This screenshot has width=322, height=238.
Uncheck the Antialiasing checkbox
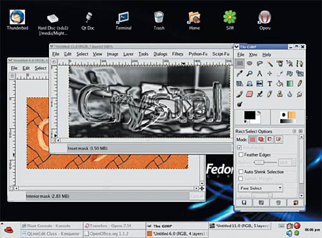click(x=240, y=147)
